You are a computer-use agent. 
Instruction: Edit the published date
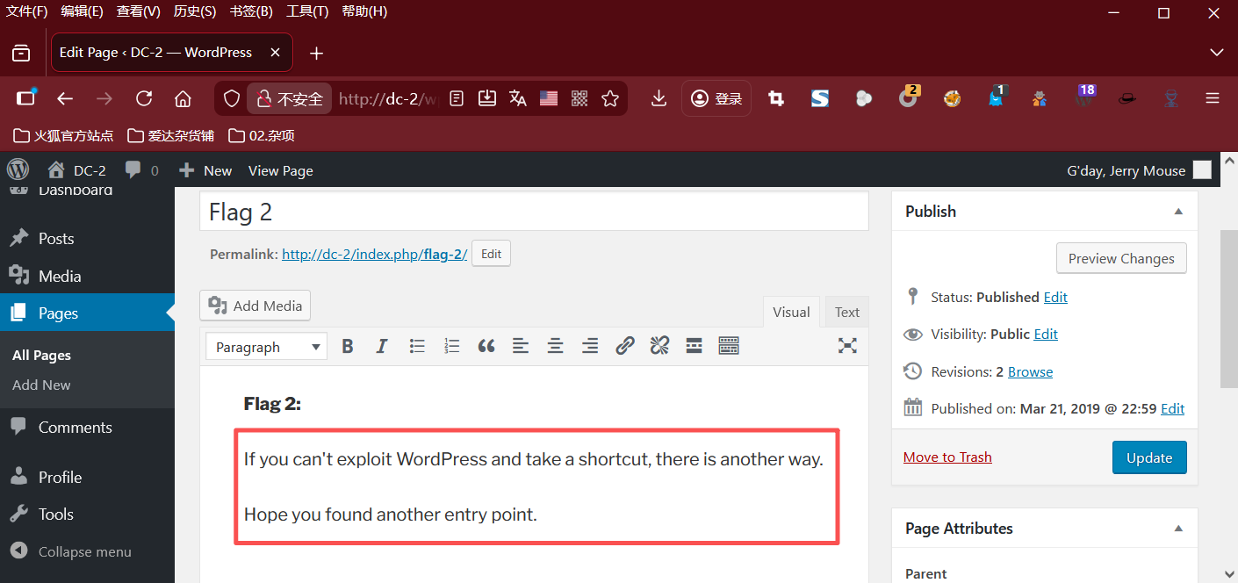tap(1172, 408)
